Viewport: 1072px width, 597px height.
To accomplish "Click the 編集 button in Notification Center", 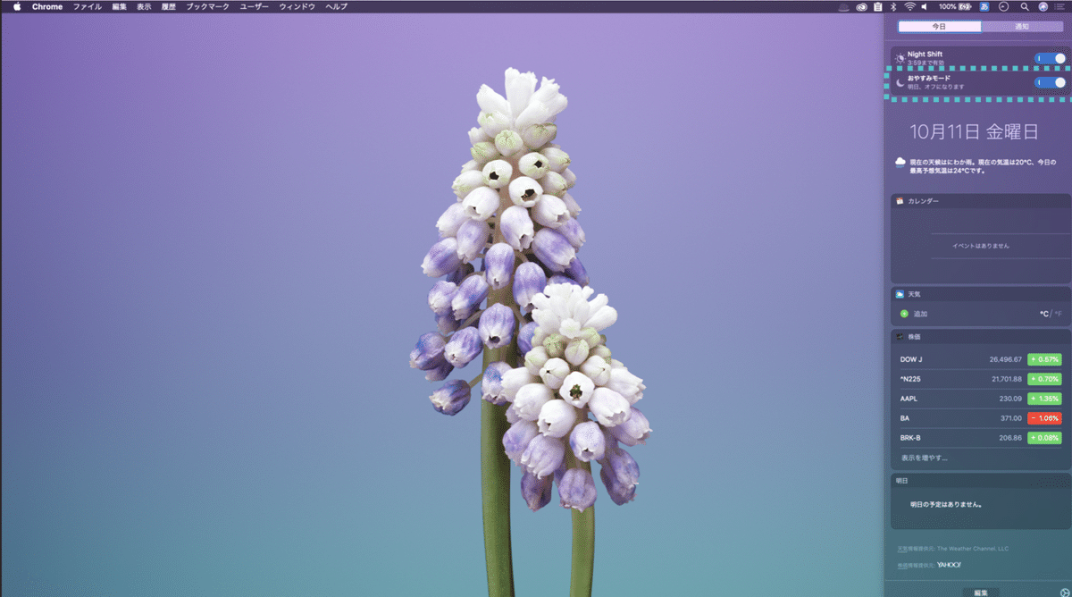I will (x=980, y=592).
